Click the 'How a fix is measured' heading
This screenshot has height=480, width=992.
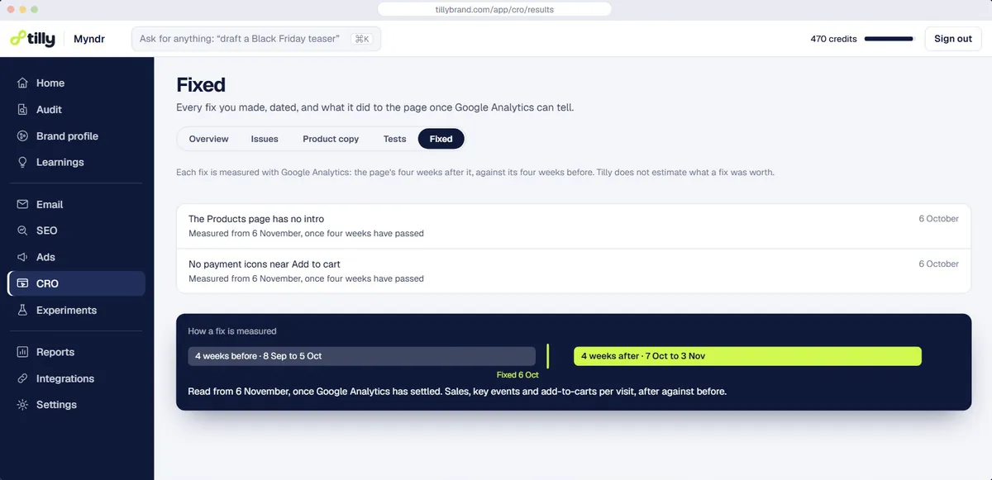pyautogui.click(x=232, y=331)
